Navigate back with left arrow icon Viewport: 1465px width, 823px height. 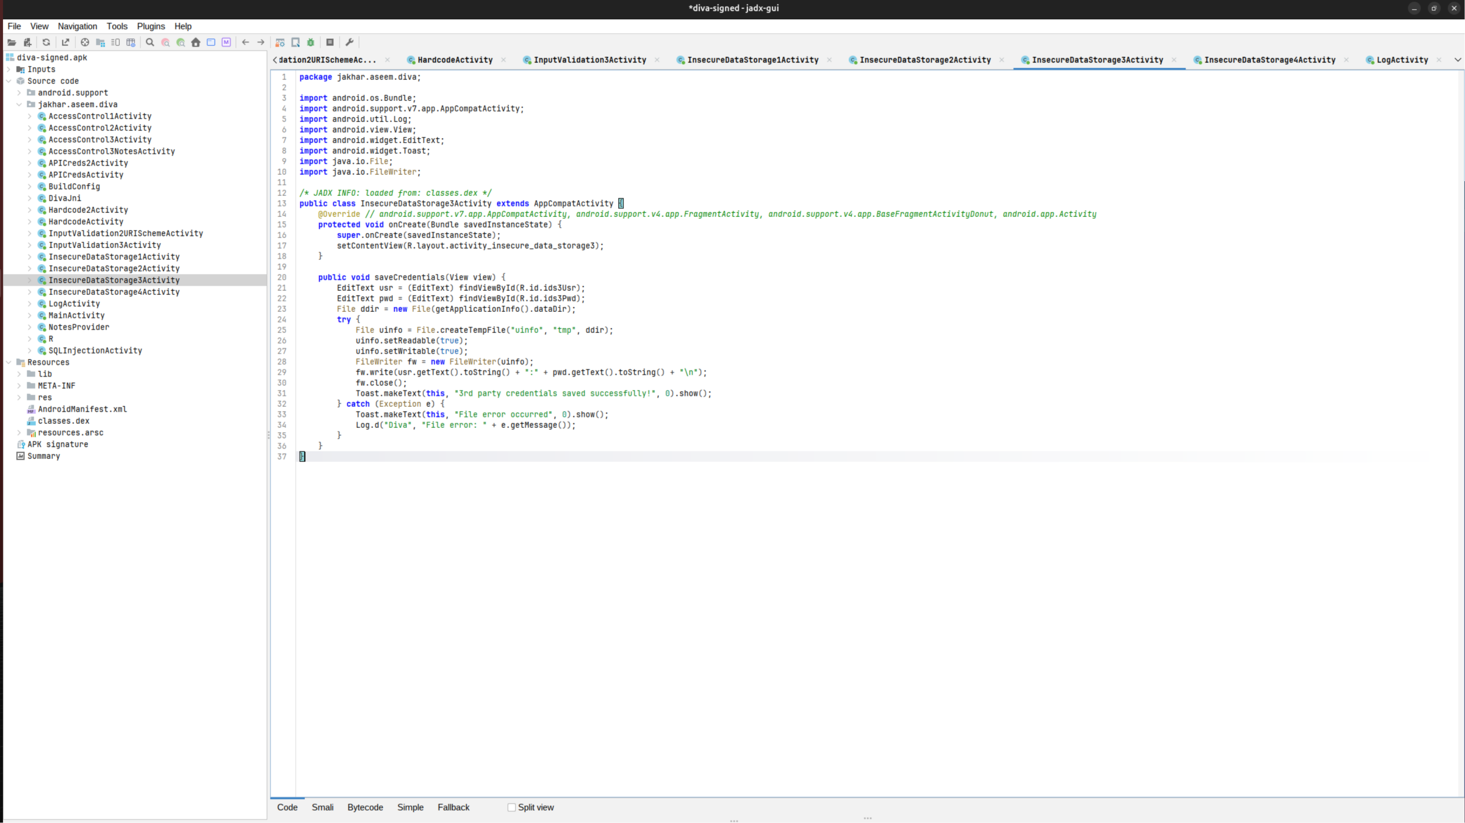tap(246, 42)
